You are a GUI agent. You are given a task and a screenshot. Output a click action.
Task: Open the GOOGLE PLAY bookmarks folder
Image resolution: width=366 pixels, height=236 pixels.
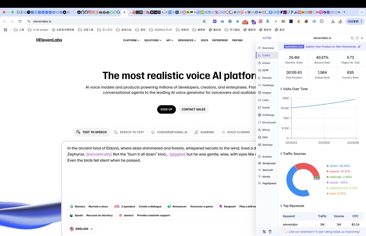pos(161,30)
